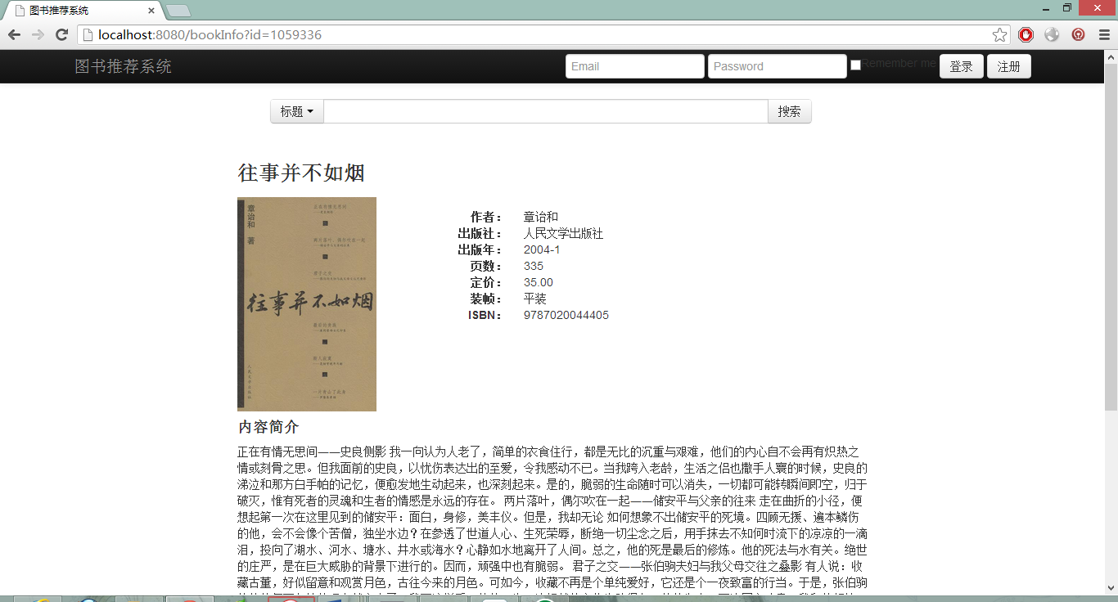Click the 往事并不如烟 book cover image
This screenshot has width=1118, height=602.
(x=307, y=304)
